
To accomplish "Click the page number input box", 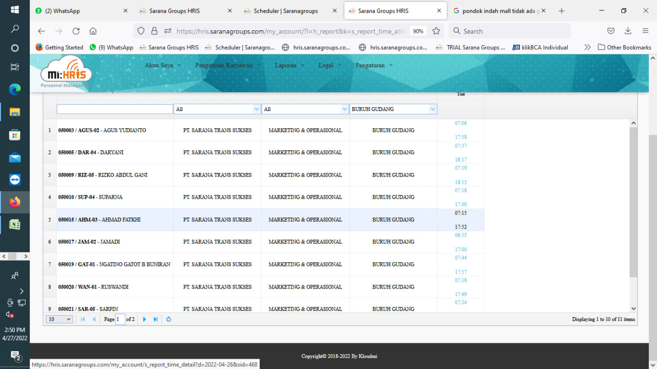I will (x=120, y=319).
